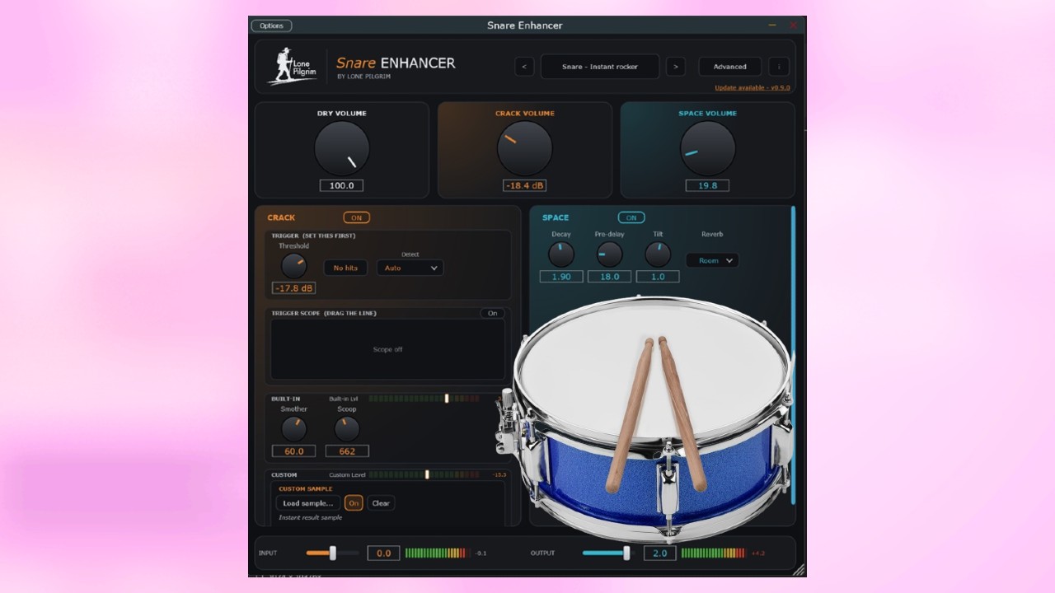
Task: Click the Scoop knob
Action: pyautogui.click(x=347, y=428)
